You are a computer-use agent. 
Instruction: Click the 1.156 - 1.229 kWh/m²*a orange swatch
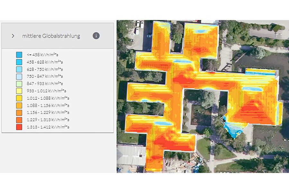tap(19, 113)
